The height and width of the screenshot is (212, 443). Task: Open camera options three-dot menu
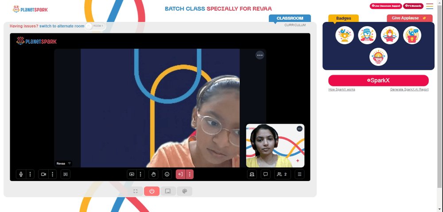53,174
